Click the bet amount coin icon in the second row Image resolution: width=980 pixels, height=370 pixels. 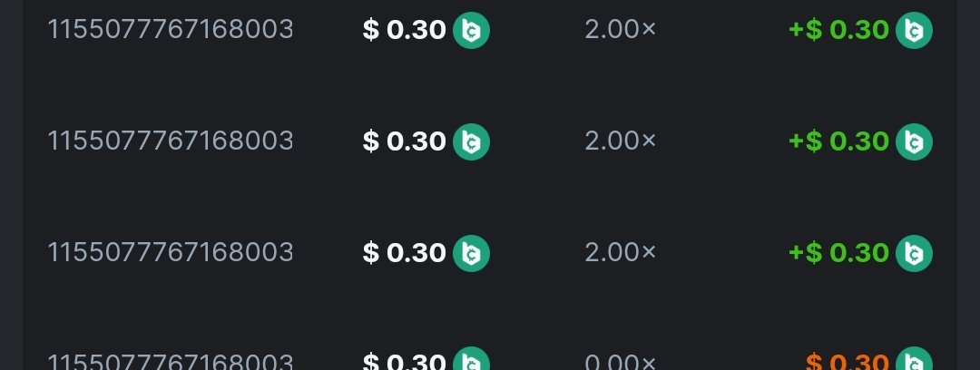(471, 141)
